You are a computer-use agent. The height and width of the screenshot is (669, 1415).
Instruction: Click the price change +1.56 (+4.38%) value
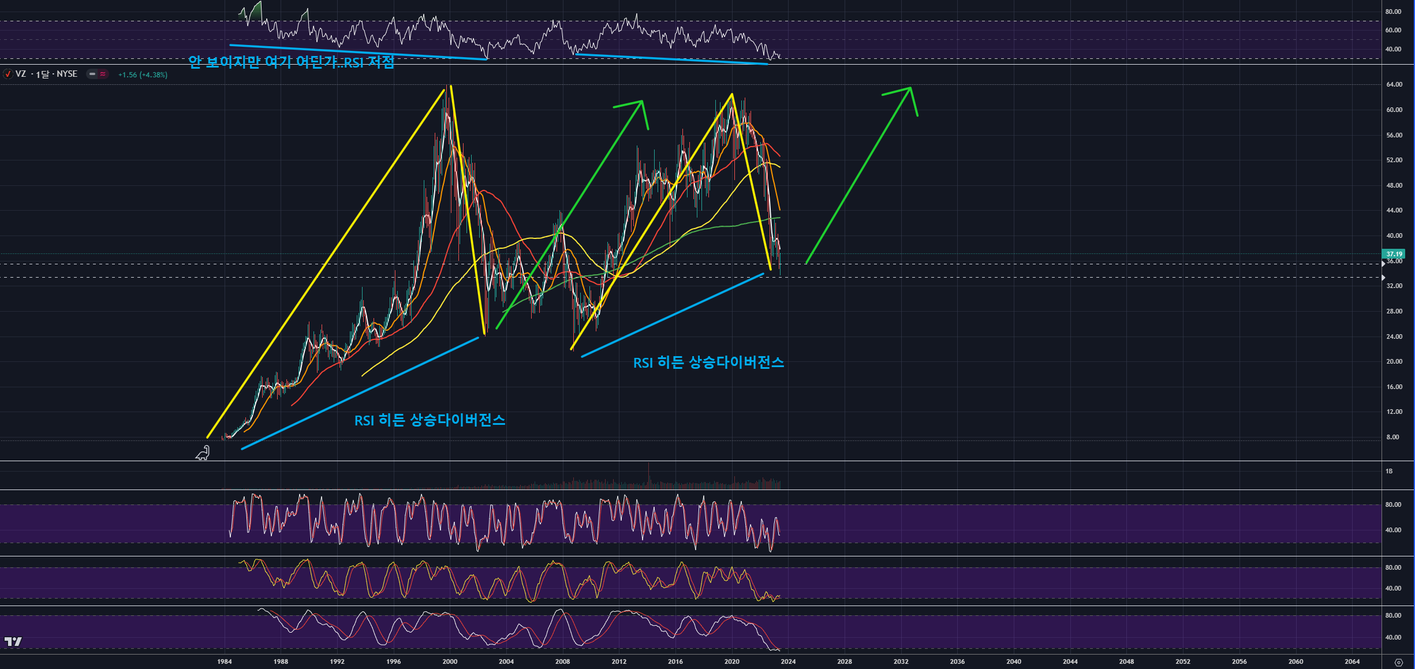pos(143,74)
